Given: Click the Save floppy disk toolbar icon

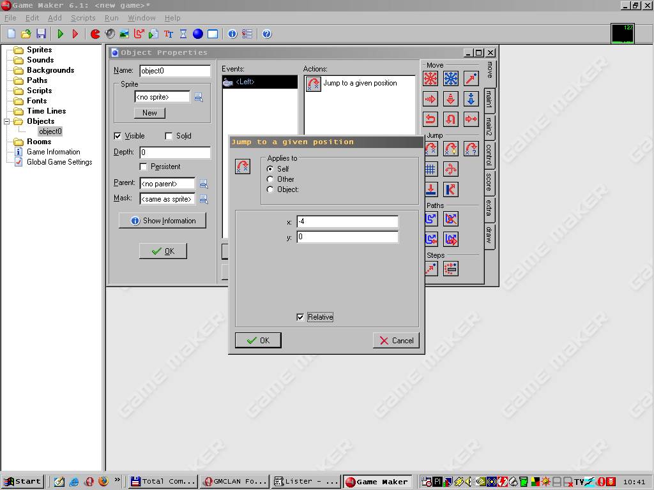Looking at the screenshot, I should 41,34.
